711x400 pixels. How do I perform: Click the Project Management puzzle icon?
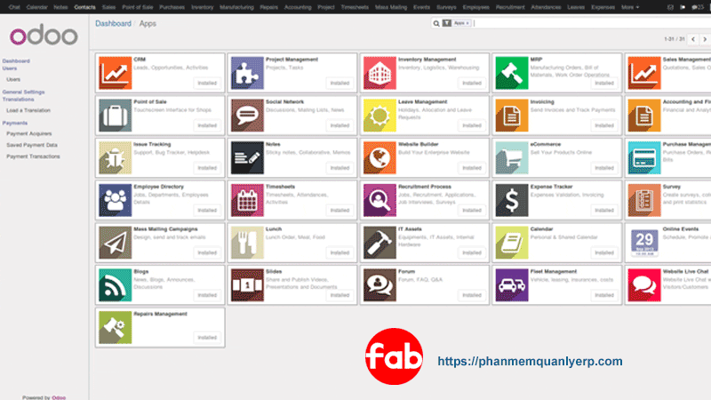(247, 73)
